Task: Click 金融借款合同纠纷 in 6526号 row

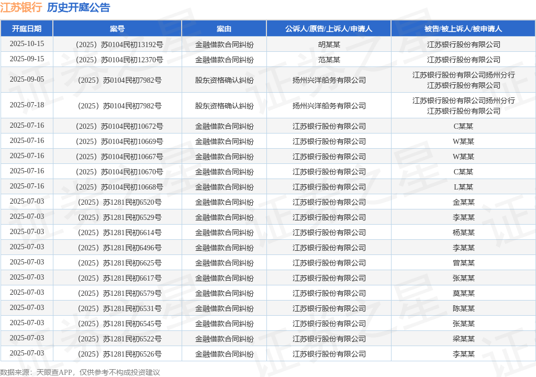Action: 224,354
